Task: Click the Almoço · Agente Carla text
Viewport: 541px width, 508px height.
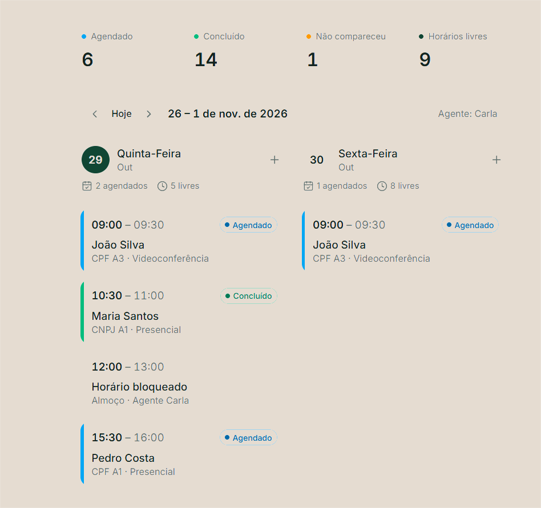Action: click(x=140, y=401)
